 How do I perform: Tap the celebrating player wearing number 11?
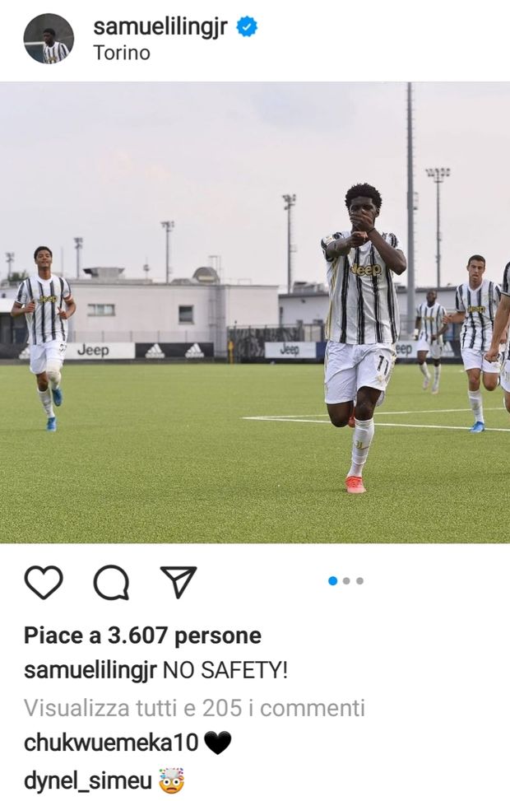(363, 338)
